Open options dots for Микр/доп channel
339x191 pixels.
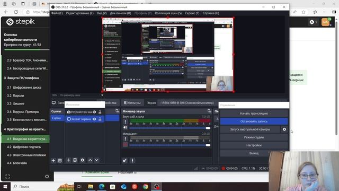(x=125, y=139)
